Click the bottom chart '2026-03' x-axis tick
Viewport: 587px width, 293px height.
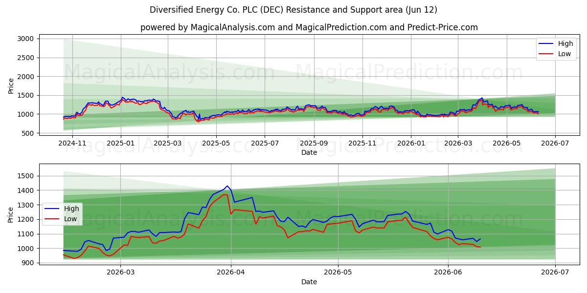pos(120,272)
